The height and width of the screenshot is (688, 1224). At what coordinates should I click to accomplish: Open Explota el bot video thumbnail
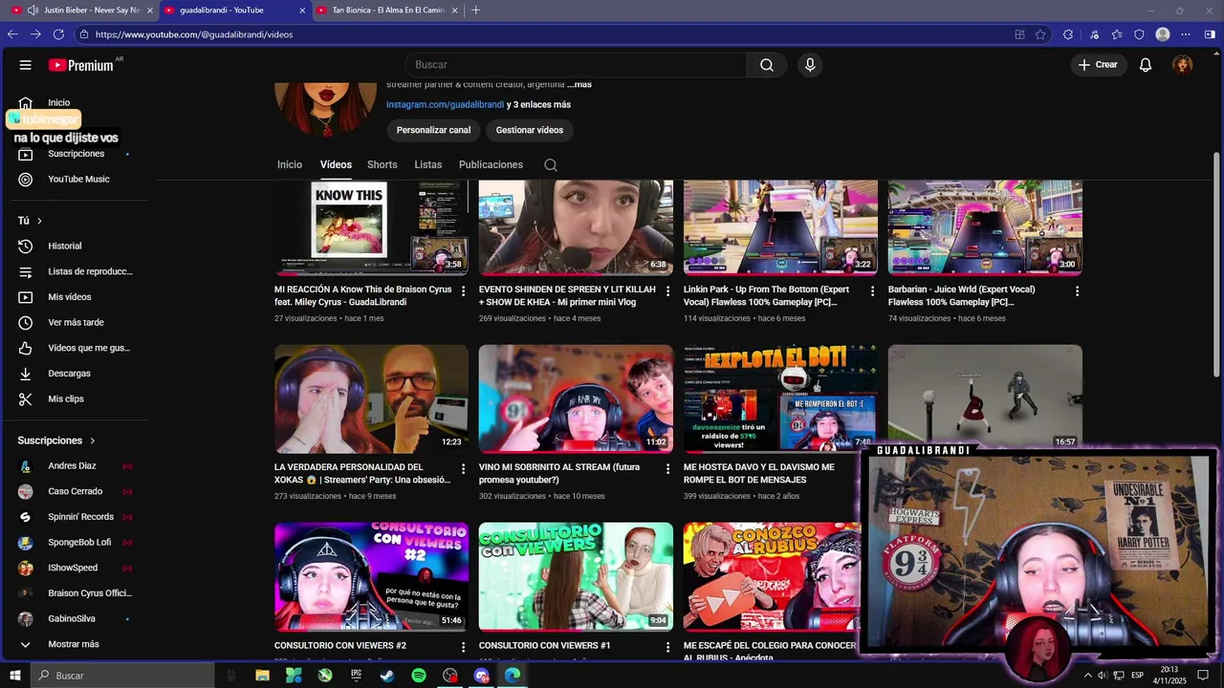pyautogui.click(x=780, y=398)
